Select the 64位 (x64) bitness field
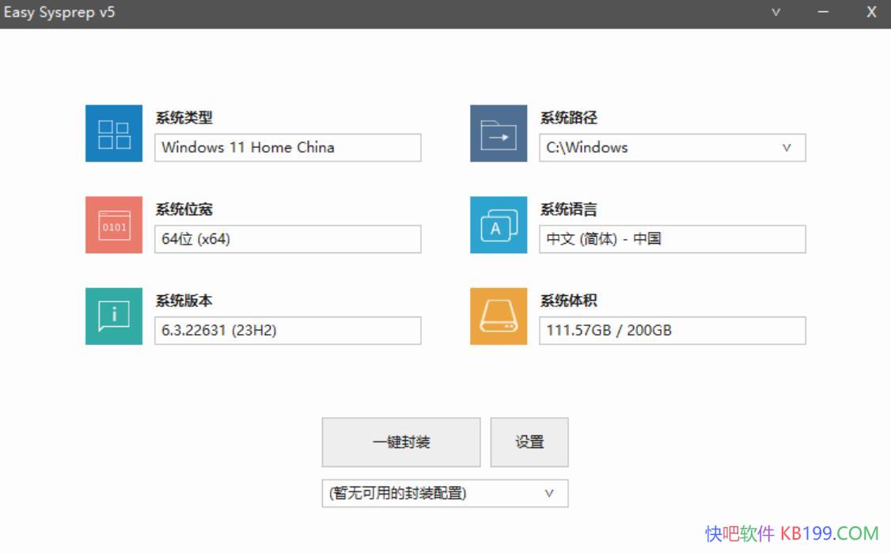 click(287, 239)
